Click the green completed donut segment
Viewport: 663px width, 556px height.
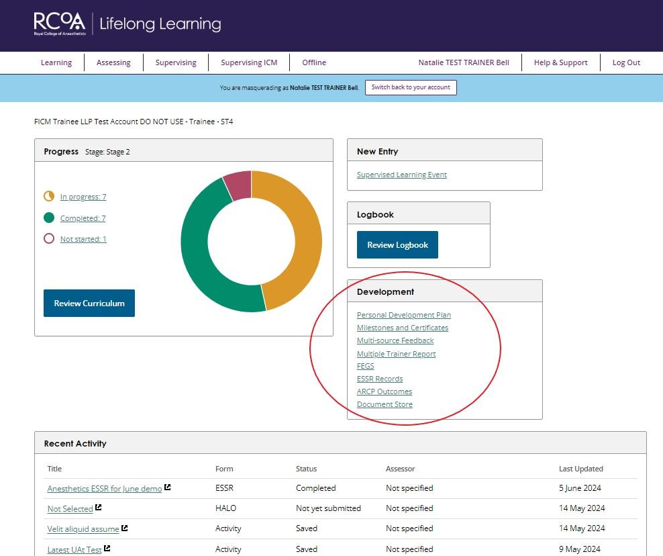(x=195, y=250)
